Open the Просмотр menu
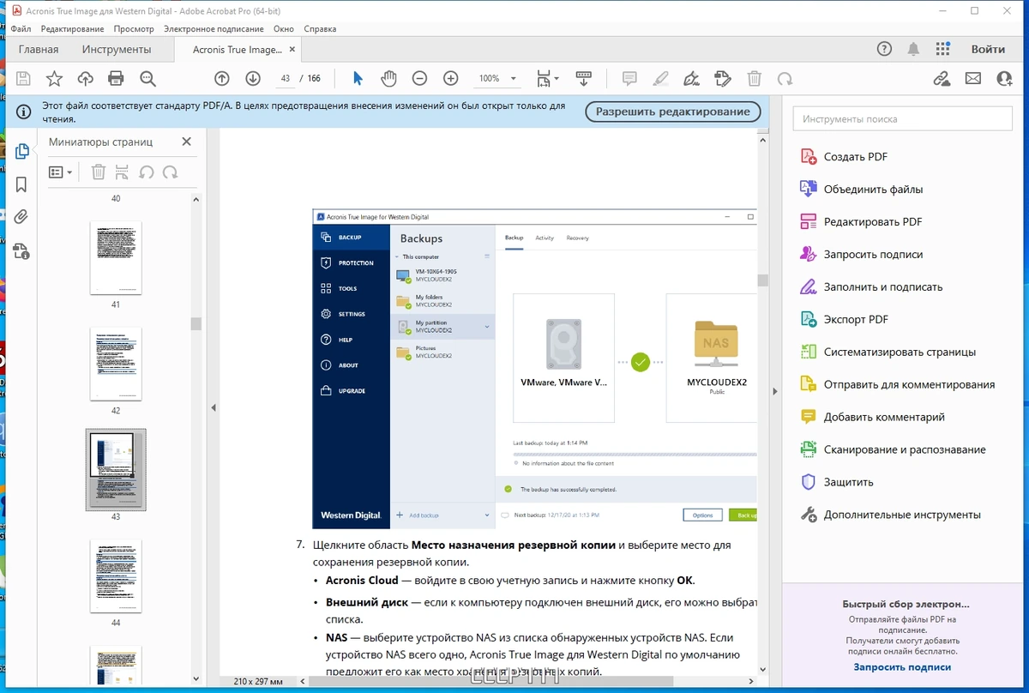This screenshot has height=693, width=1029. [134, 28]
